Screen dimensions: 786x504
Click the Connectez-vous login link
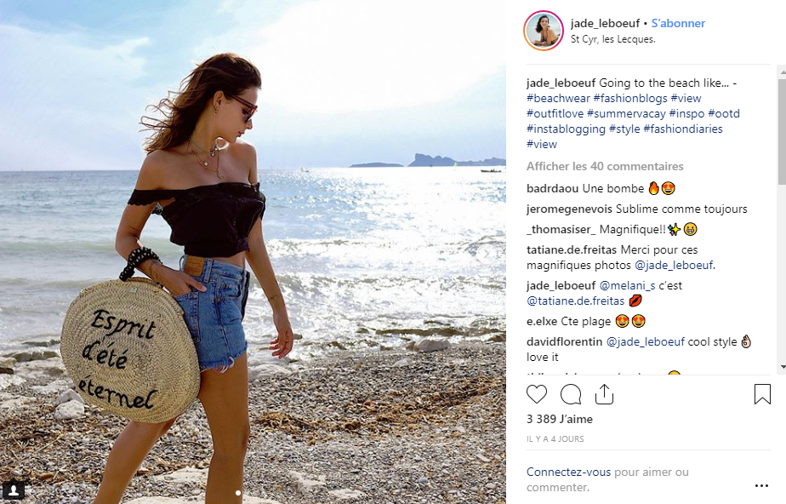tap(568, 472)
